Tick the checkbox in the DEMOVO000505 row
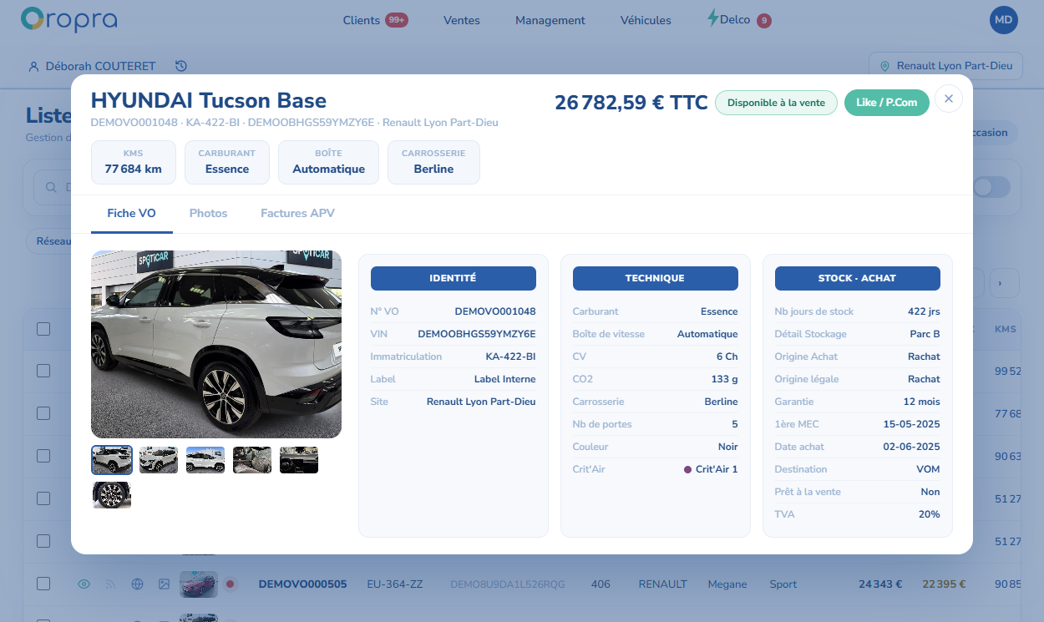 click(43, 584)
